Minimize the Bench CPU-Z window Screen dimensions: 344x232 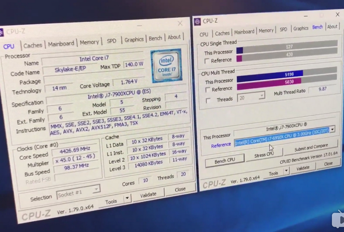[x=306, y=16]
